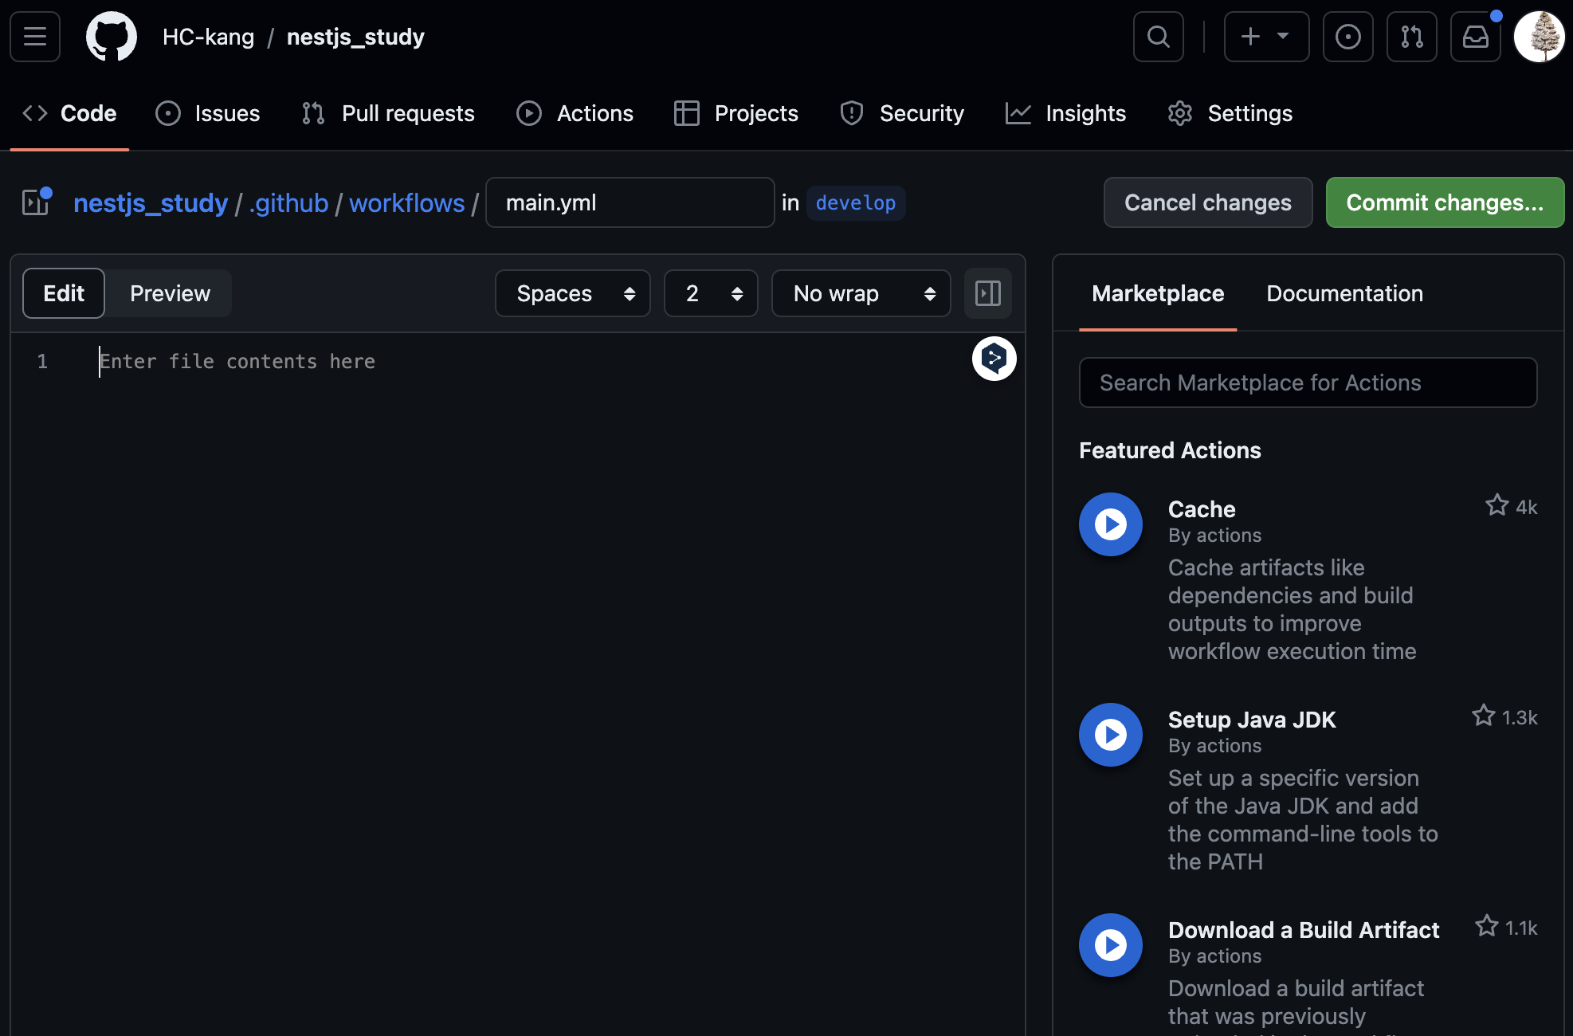The height and width of the screenshot is (1036, 1573).
Task: Open the Security tab
Action: tap(901, 113)
